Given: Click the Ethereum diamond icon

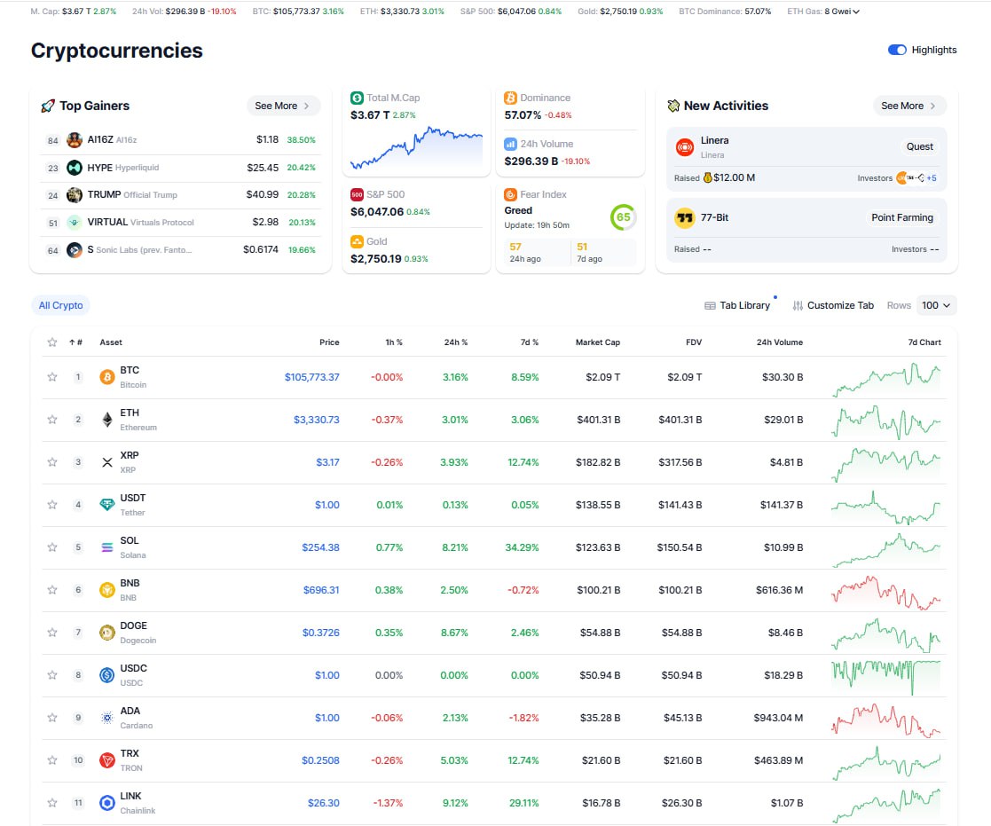Looking at the screenshot, I should click(x=107, y=420).
